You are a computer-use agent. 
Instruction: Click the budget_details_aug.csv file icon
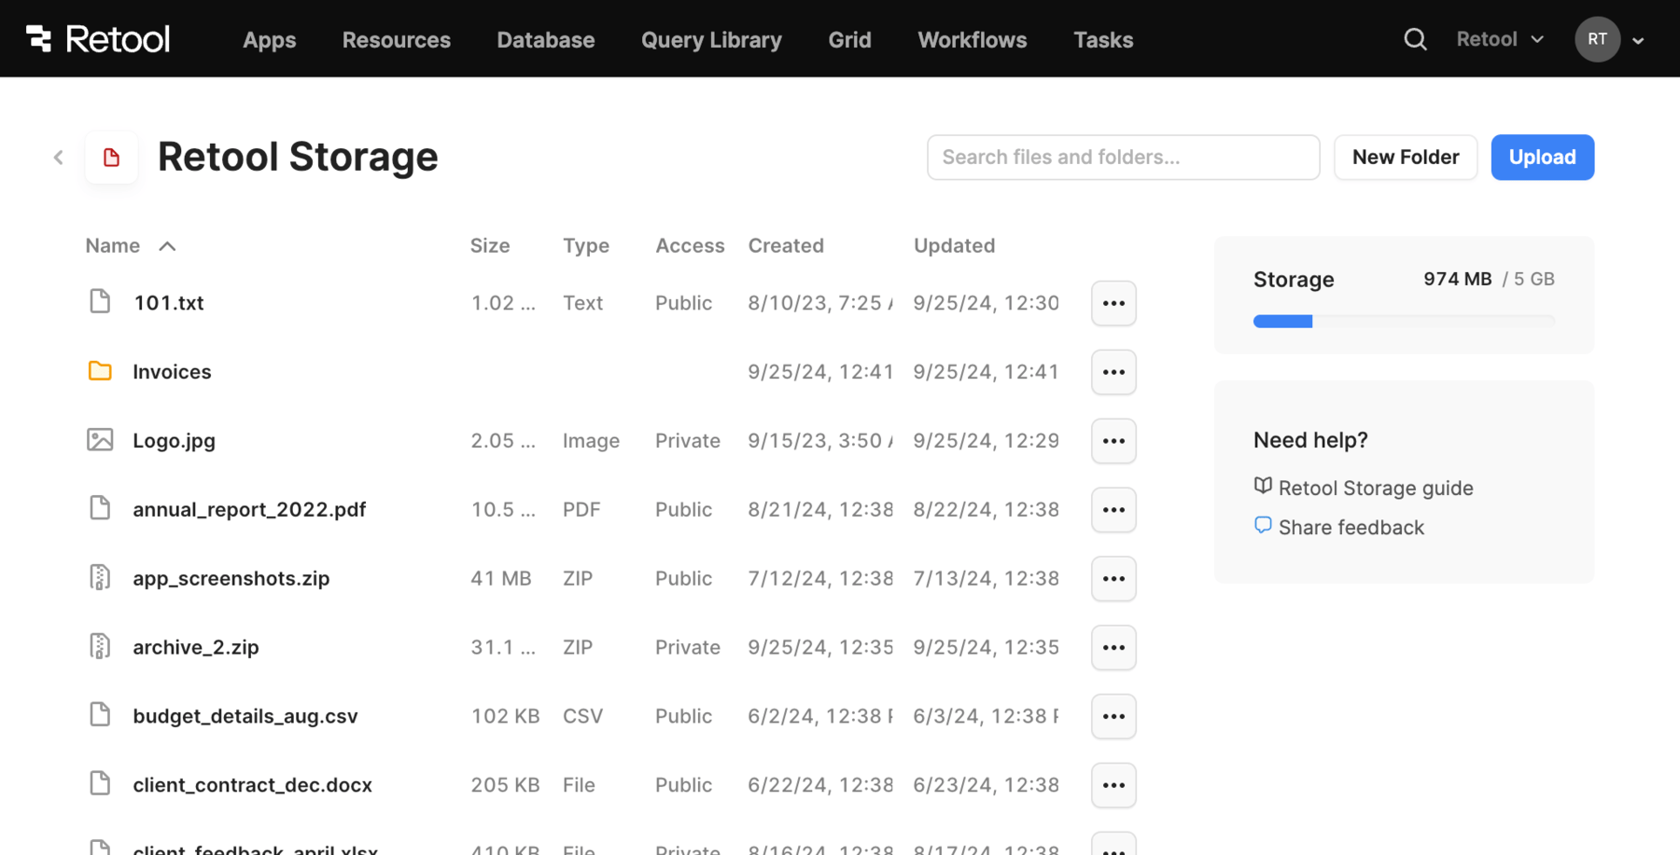pyautogui.click(x=100, y=714)
